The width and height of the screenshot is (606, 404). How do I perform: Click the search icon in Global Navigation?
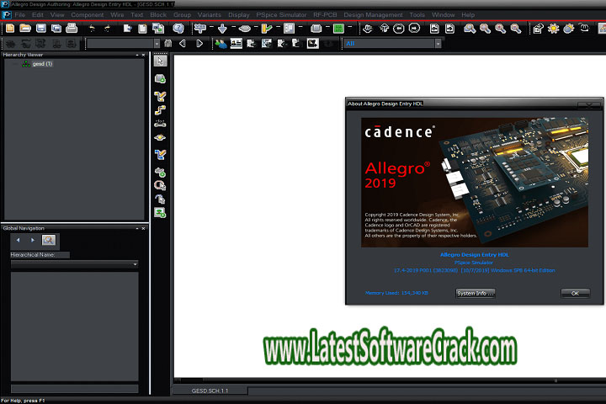pyautogui.click(x=49, y=240)
